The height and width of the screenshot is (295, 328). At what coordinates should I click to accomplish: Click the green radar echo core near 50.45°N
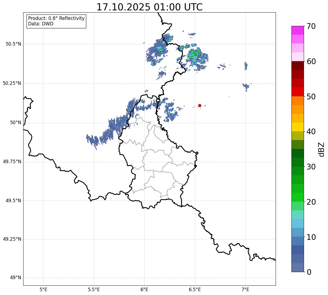tap(194, 53)
